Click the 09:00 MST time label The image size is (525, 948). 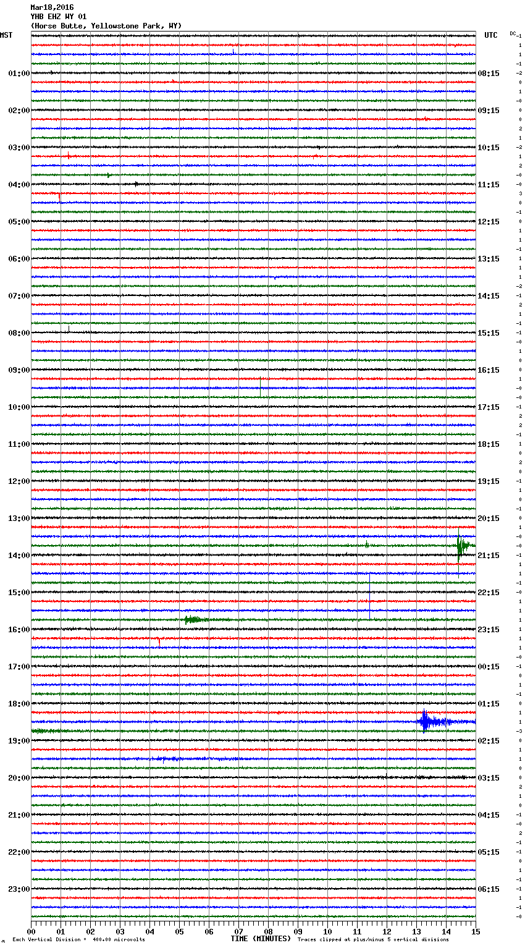pyautogui.click(x=19, y=370)
